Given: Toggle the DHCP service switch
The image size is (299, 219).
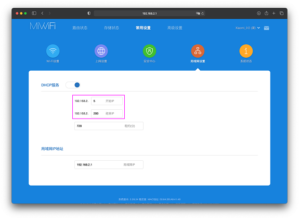Looking at the screenshot, I should [73, 85].
